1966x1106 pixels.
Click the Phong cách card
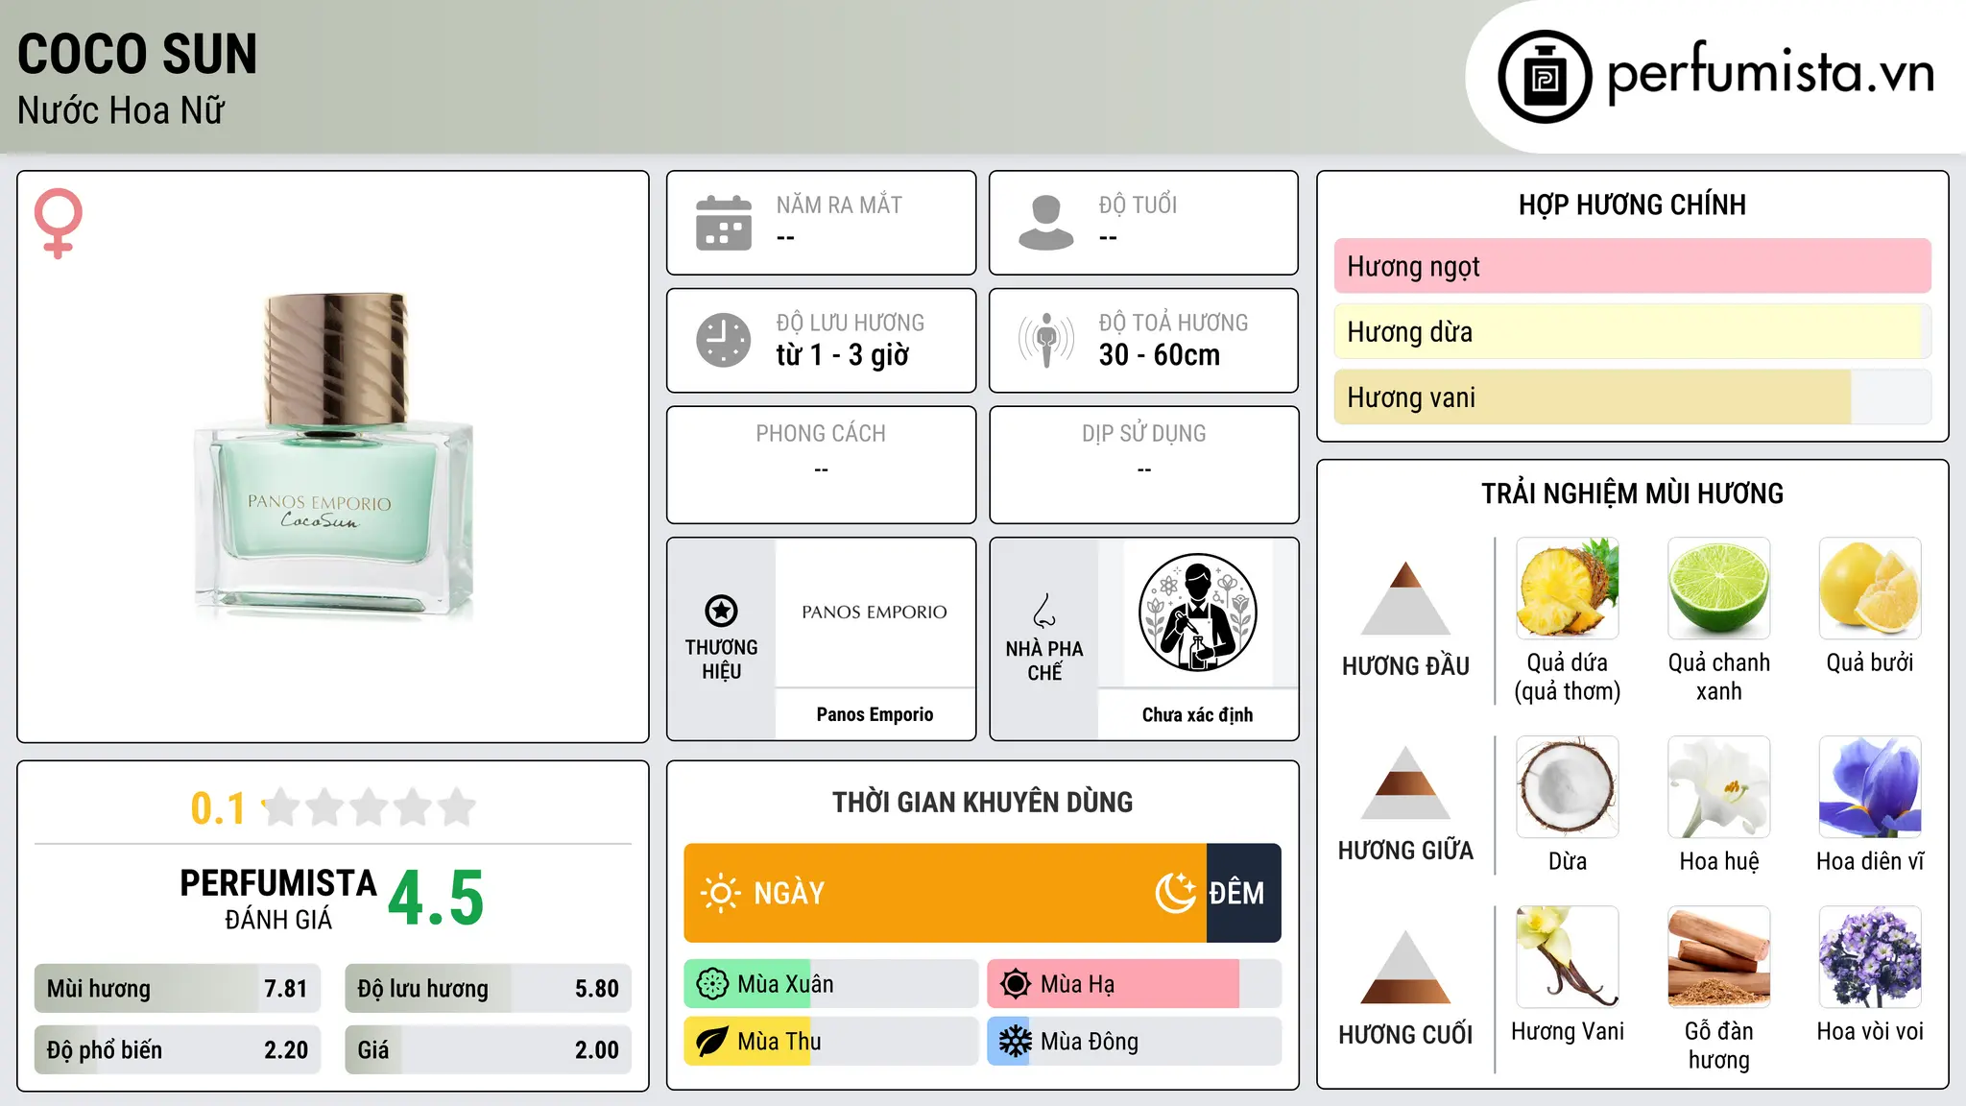pos(821,465)
